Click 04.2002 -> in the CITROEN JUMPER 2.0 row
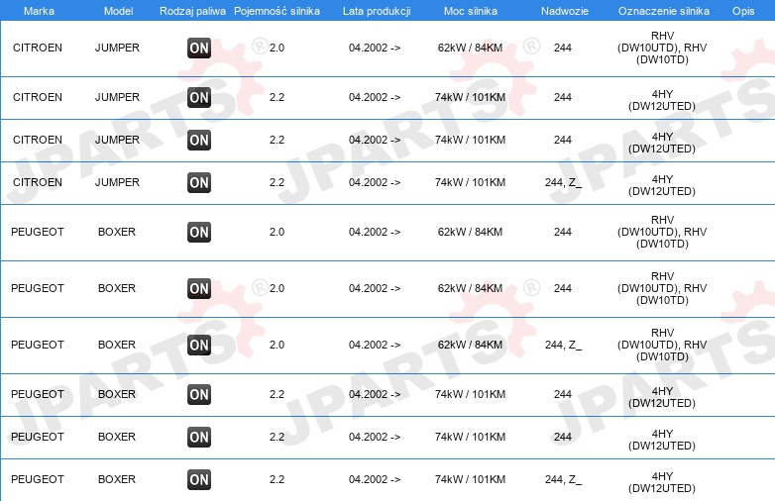Screen dimensions: 775x501 [375, 48]
